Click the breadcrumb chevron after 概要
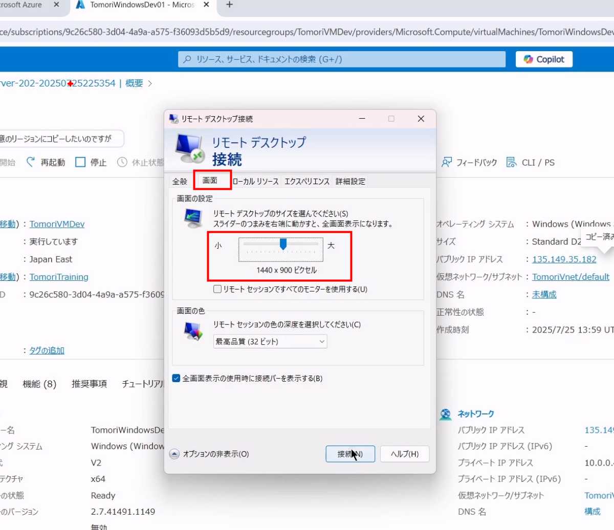The height and width of the screenshot is (530, 614). click(x=150, y=83)
